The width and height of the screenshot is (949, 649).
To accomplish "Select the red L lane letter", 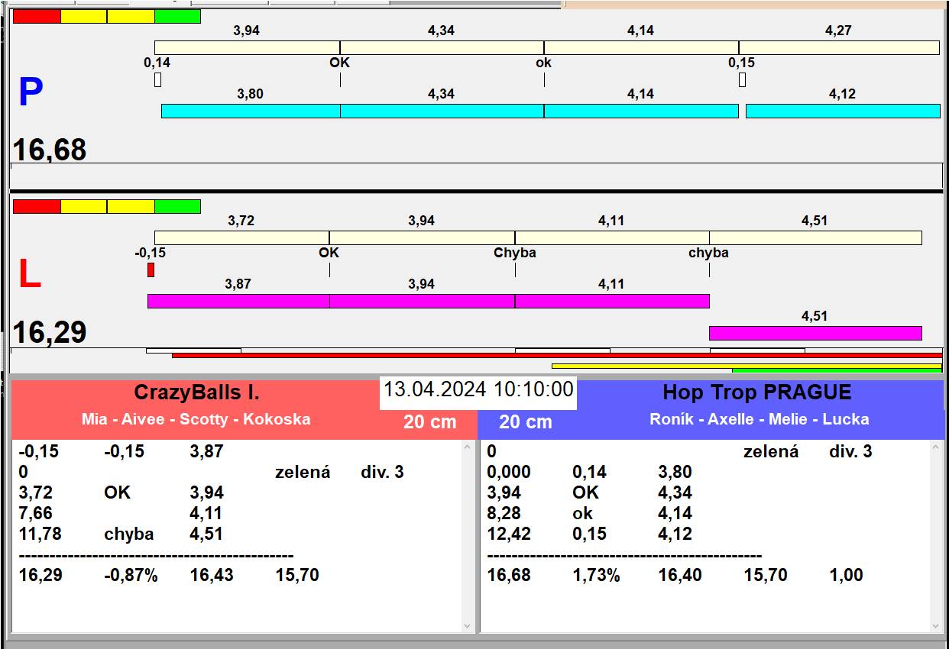I will [x=29, y=275].
